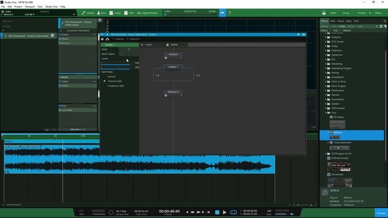Click the Forward button in transport
This screenshot has width=388, height=218.
[198, 212]
